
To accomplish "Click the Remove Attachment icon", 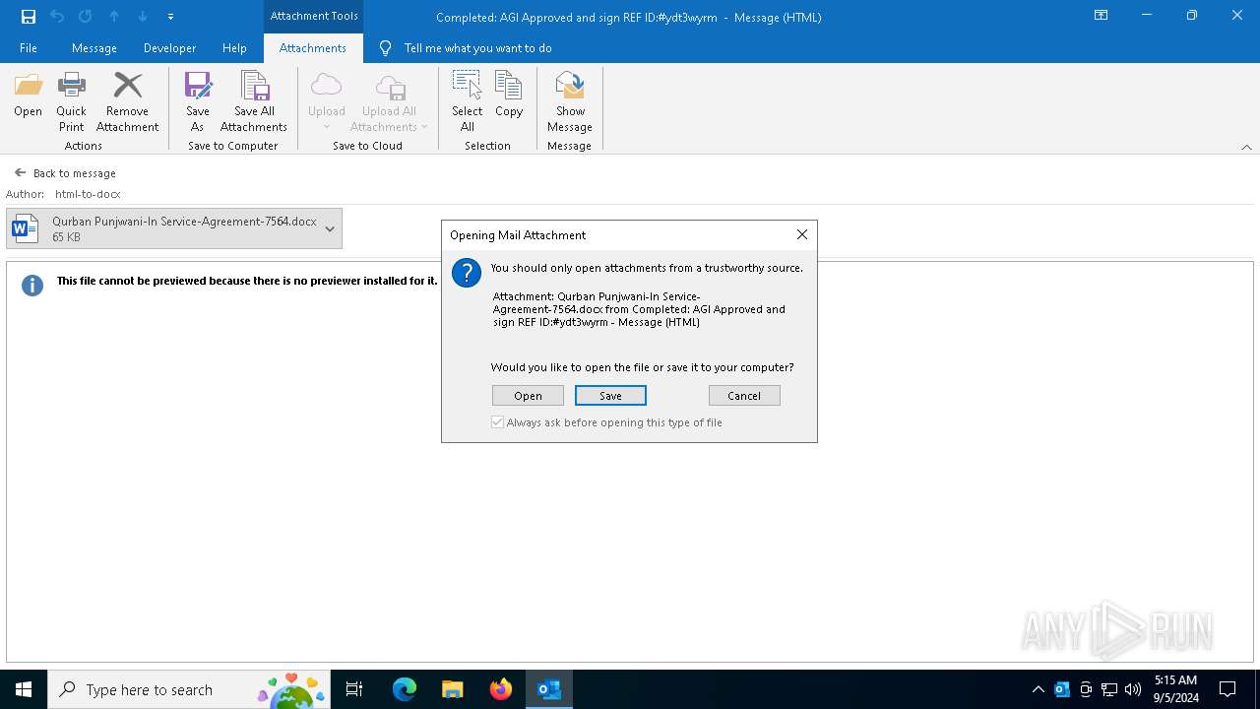I will [128, 87].
